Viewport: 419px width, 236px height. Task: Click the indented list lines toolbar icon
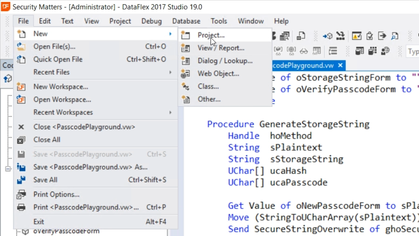tap(333, 51)
